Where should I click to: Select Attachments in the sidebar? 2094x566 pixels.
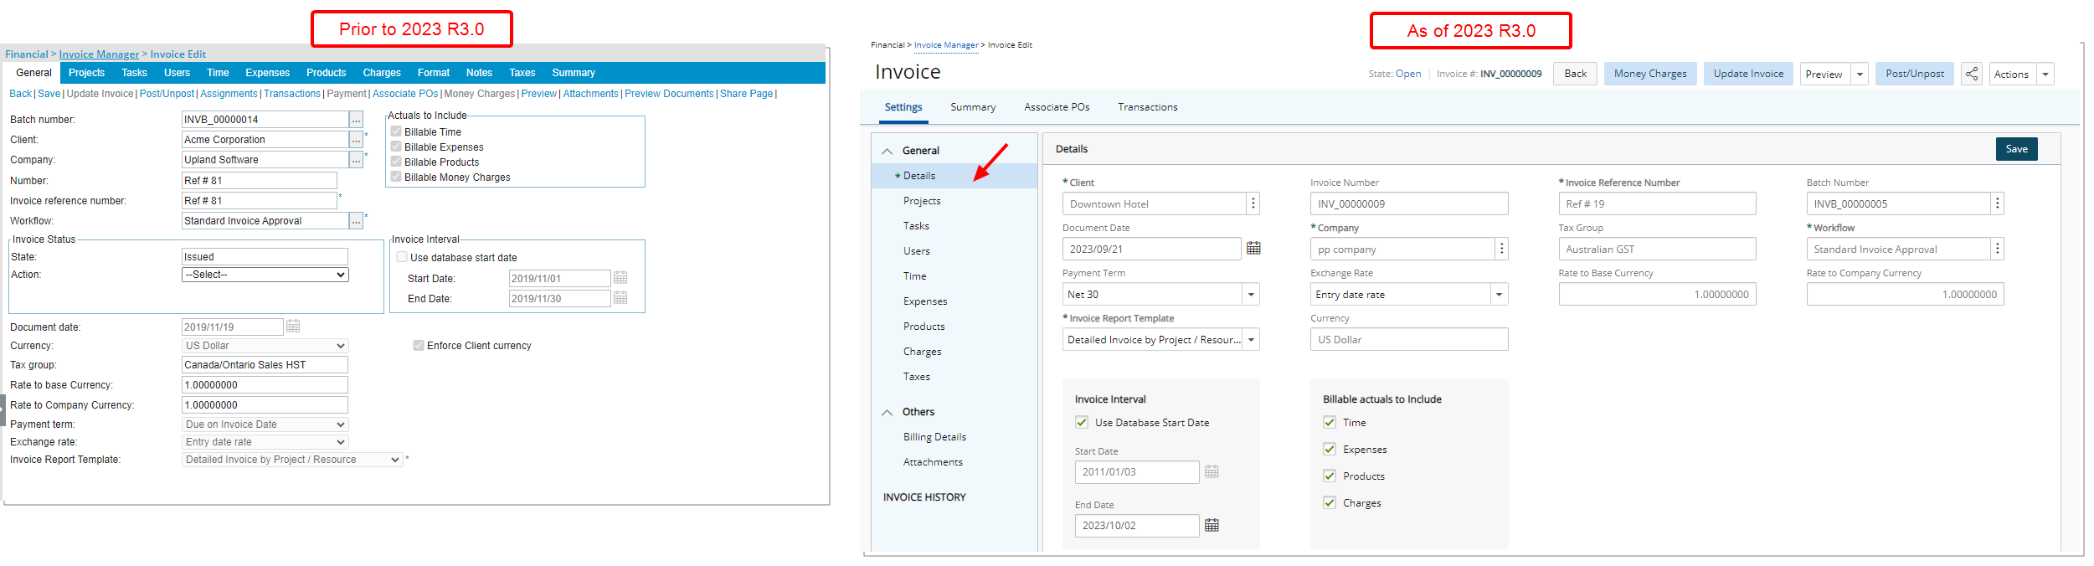click(x=933, y=462)
